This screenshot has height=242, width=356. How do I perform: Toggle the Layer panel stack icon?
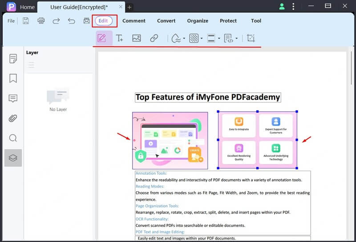(x=13, y=158)
